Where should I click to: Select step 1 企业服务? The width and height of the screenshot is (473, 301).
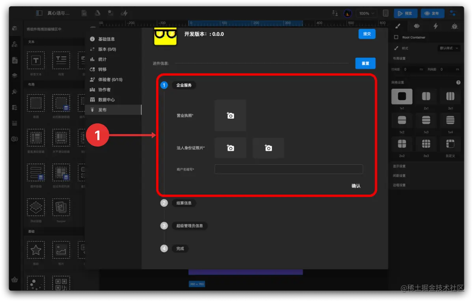[184, 85]
